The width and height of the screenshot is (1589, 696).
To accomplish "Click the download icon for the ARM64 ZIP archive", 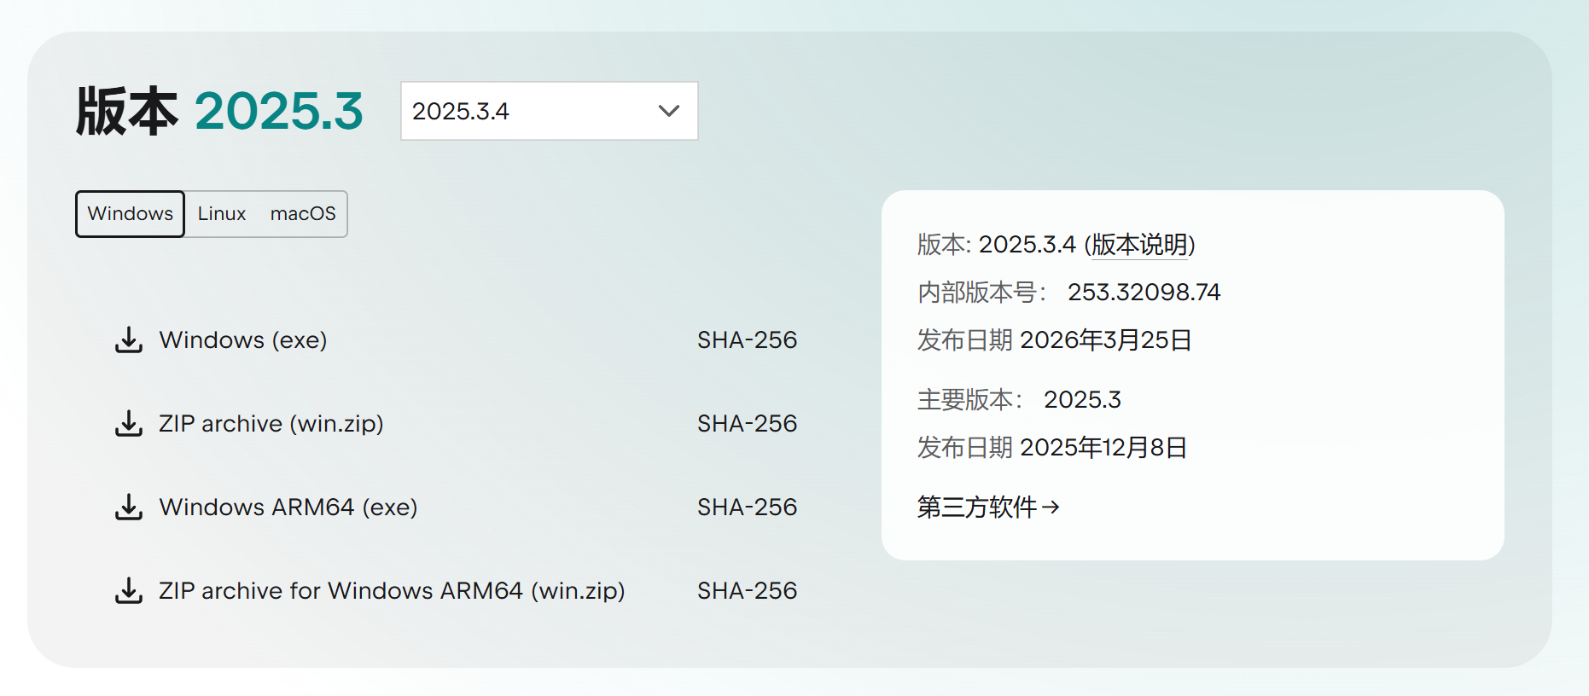I will (x=129, y=590).
